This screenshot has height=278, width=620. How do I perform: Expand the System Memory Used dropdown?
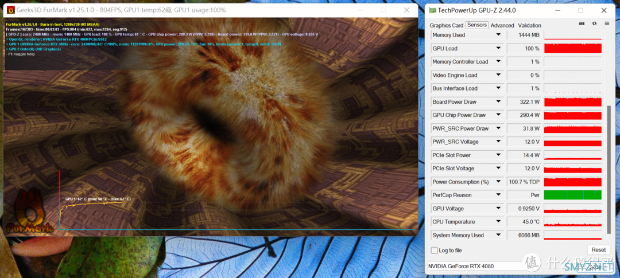(x=499, y=235)
